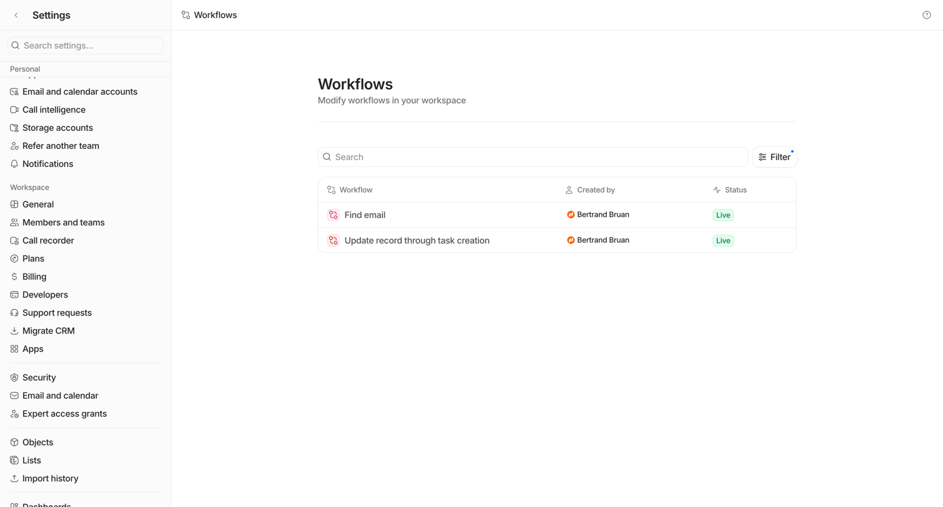Click the Members and teams people icon
The height and width of the screenshot is (507, 943).
pyautogui.click(x=14, y=222)
